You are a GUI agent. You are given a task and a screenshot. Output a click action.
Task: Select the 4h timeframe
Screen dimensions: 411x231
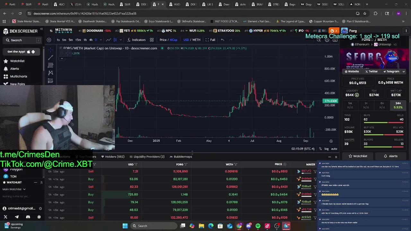[91, 40]
